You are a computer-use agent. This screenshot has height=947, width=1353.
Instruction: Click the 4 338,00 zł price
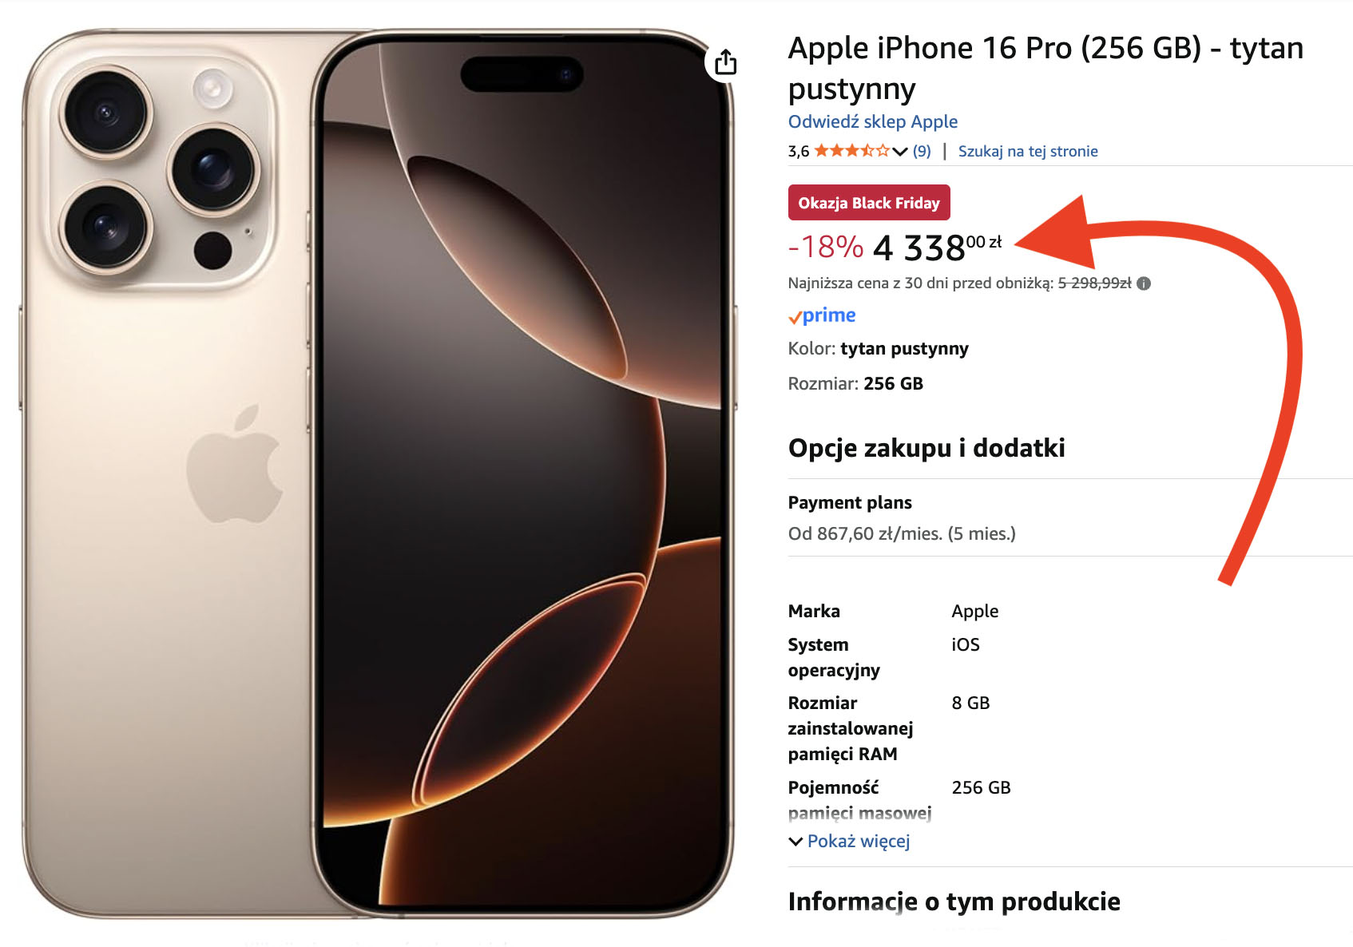tap(937, 247)
